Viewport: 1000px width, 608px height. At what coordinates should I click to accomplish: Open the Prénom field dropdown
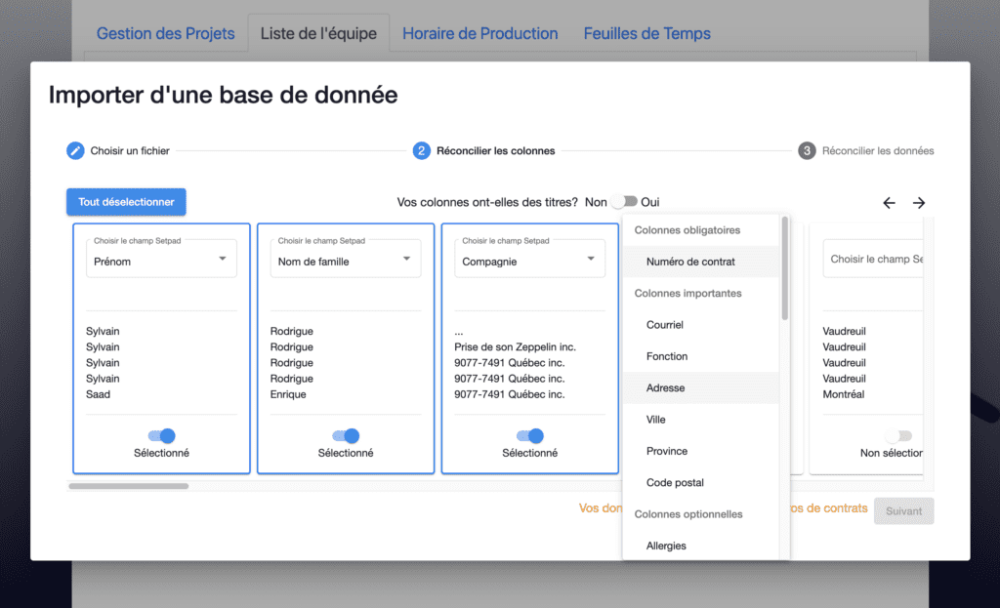[x=161, y=260]
